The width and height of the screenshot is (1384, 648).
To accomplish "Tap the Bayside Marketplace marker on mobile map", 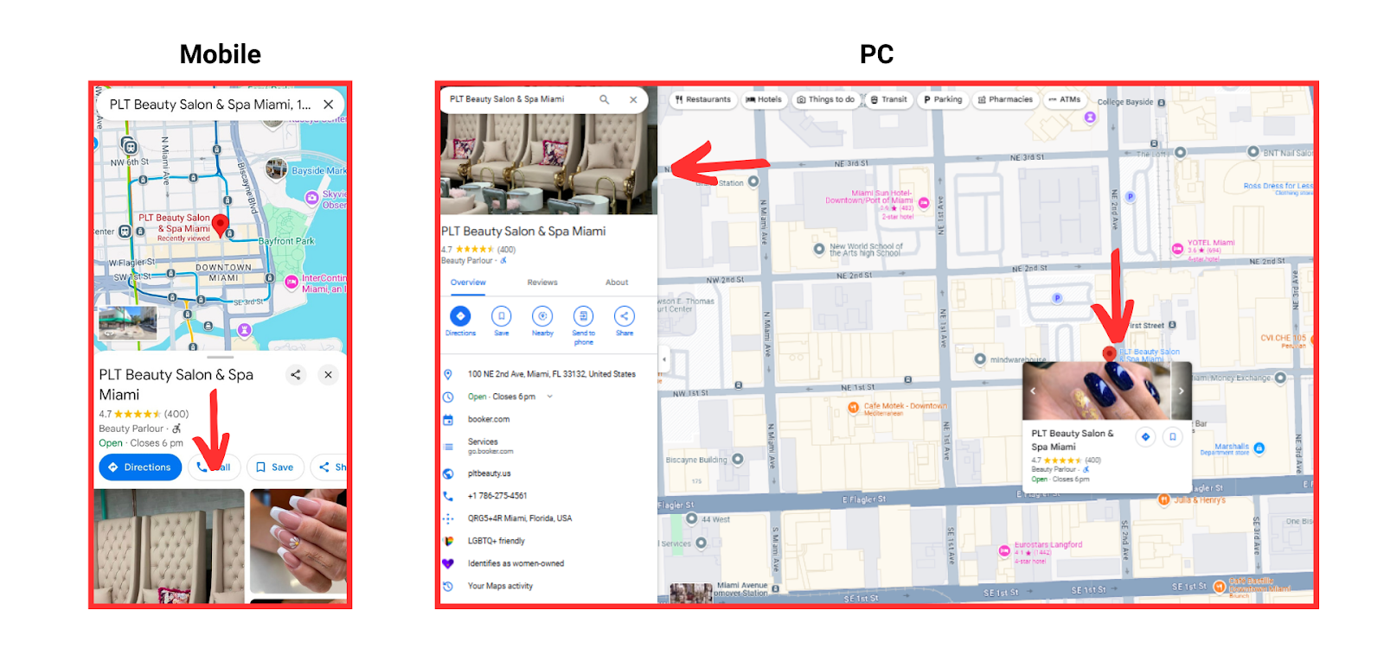I will point(277,168).
